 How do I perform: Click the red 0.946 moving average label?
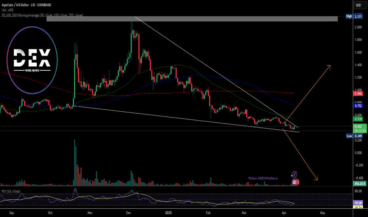click(358, 94)
